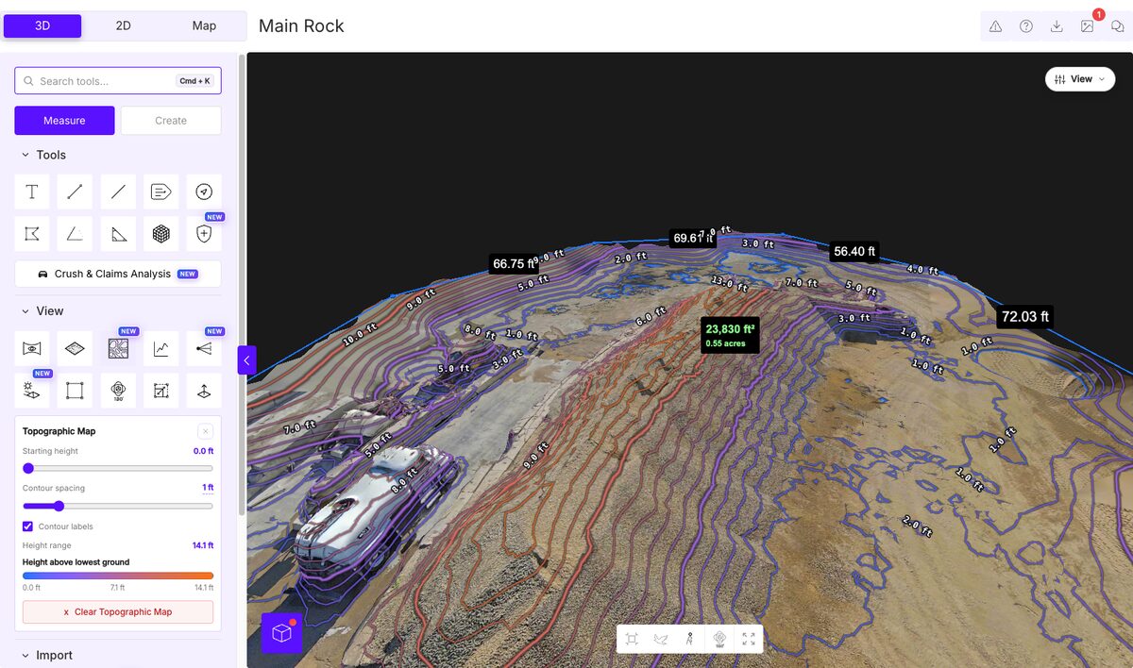Select the volume cube tool

pos(161,233)
